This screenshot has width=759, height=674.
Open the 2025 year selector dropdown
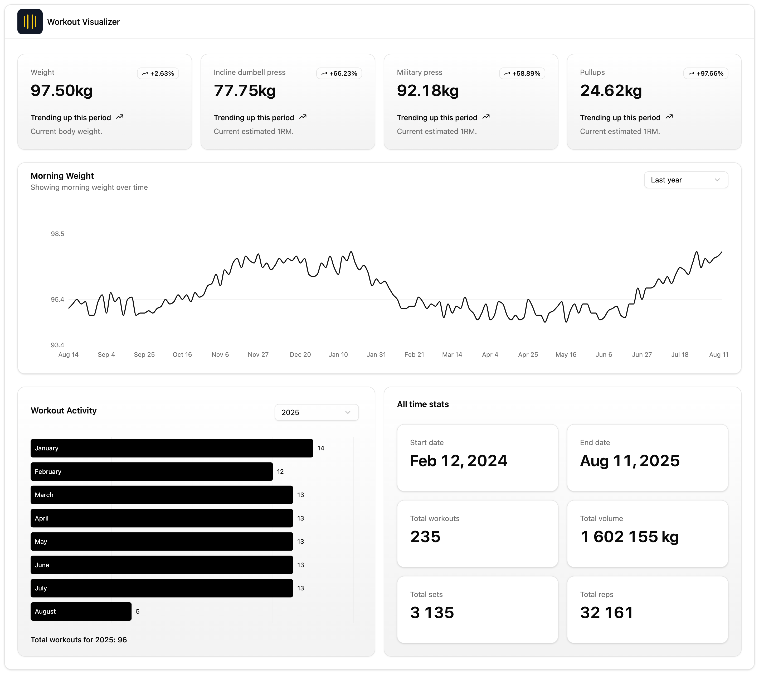point(316,412)
